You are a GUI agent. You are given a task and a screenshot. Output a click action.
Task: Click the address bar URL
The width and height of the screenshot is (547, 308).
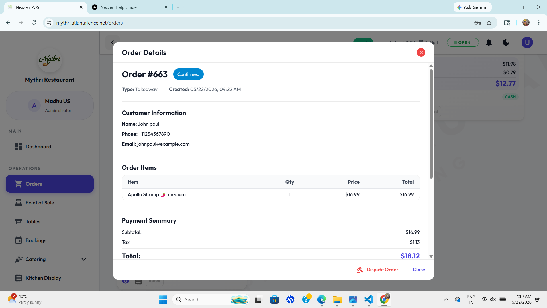89,23
